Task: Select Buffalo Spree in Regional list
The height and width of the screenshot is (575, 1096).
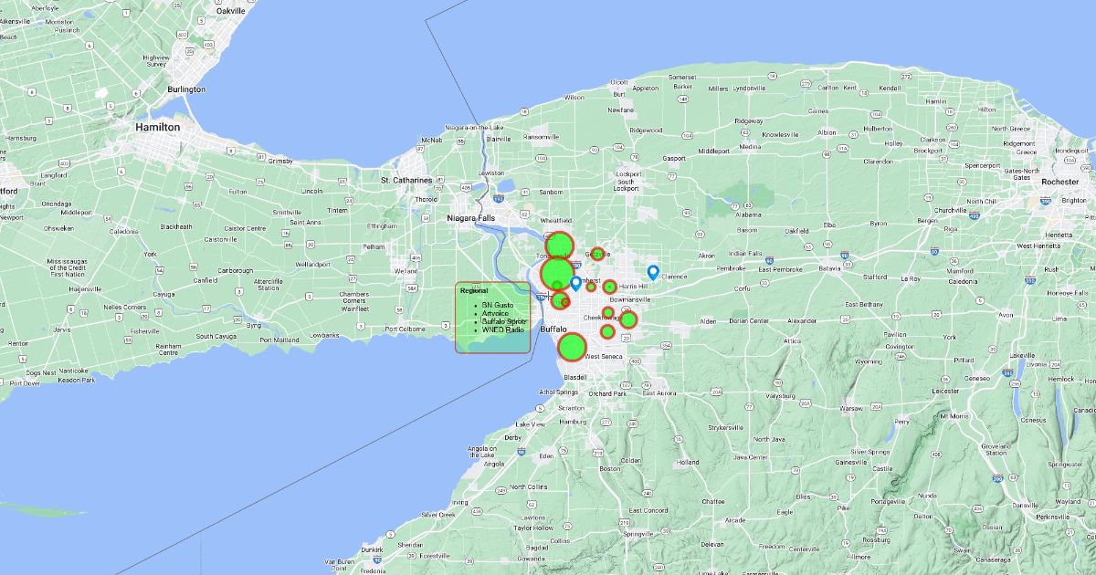Action: click(x=504, y=321)
